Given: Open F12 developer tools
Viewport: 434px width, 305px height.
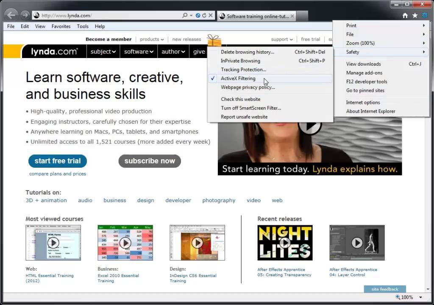Looking at the screenshot, I should (382, 82).
